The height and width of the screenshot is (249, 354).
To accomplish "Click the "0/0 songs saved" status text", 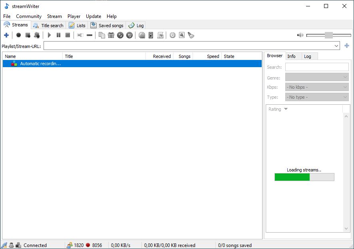I will point(235,245).
